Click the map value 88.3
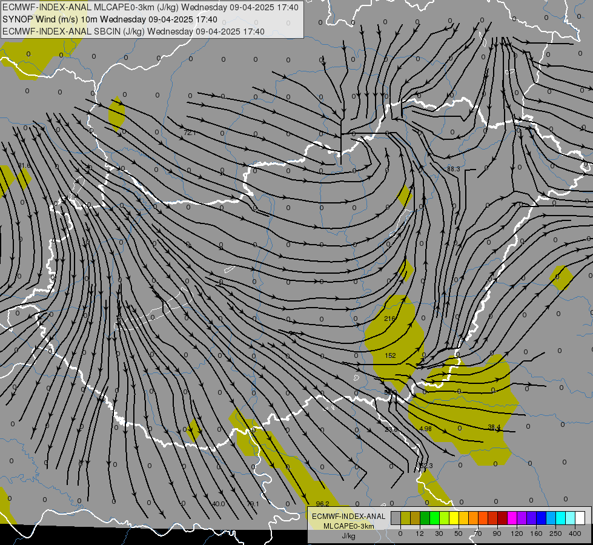The height and width of the screenshot is (545, 593). tap(454, 169)
